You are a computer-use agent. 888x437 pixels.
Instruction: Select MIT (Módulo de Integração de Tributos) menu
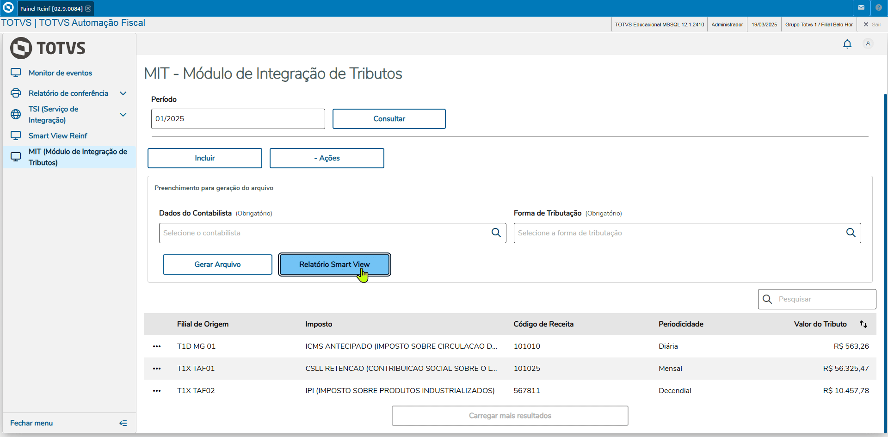(69, 157)
